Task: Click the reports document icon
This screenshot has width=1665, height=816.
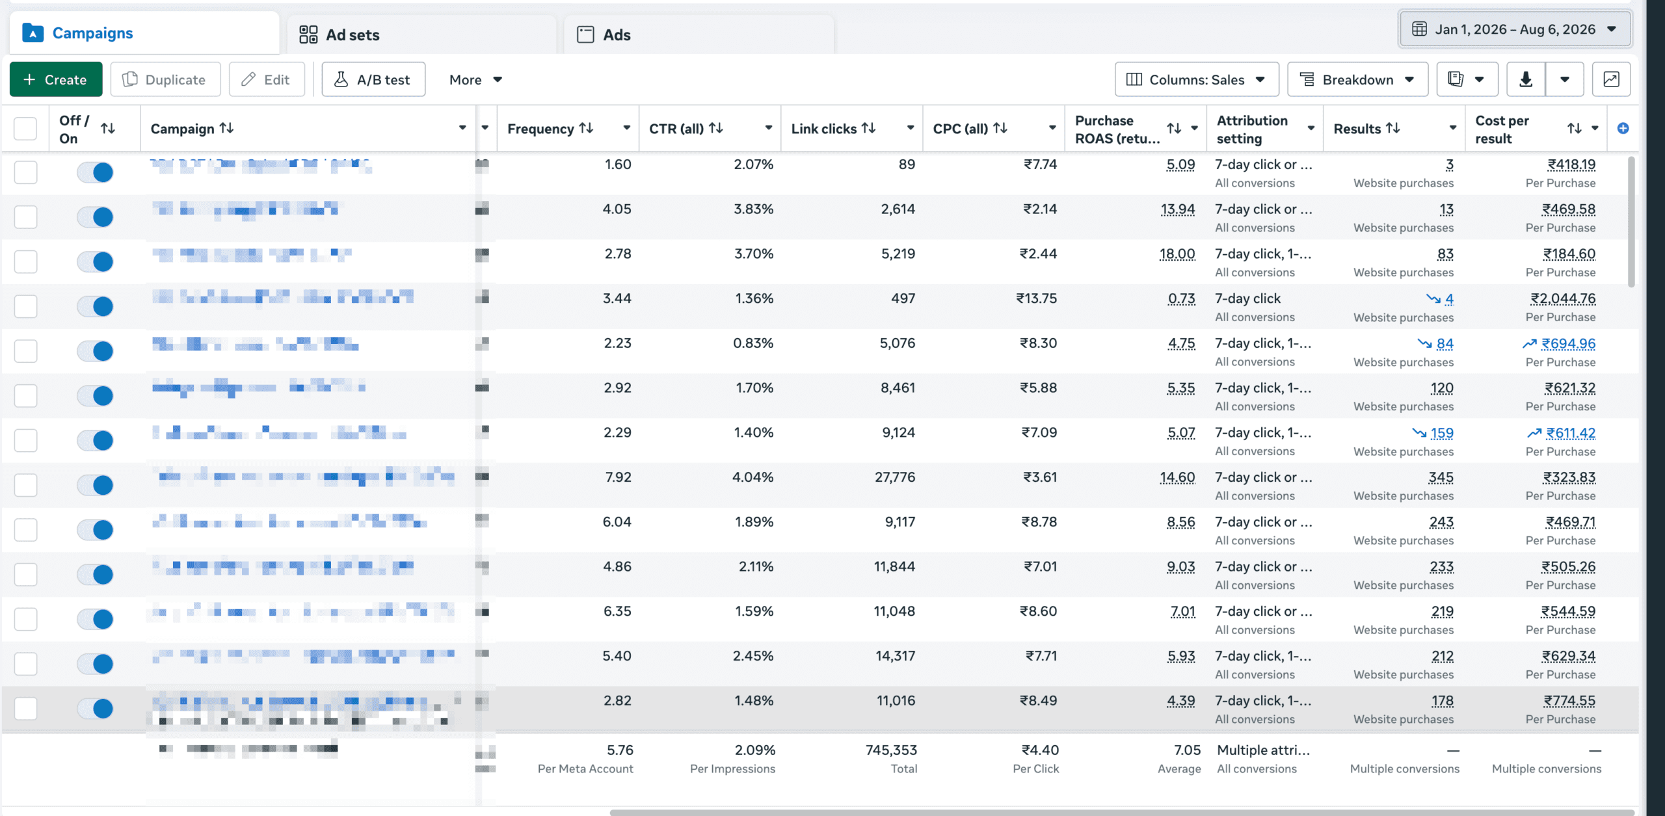Action: (x=1456, y=79)
